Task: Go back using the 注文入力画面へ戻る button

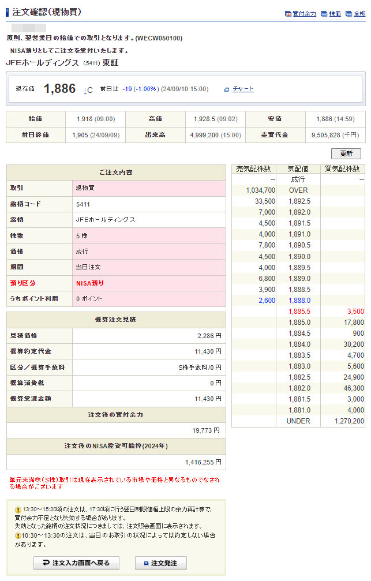Action: (76, 563)
